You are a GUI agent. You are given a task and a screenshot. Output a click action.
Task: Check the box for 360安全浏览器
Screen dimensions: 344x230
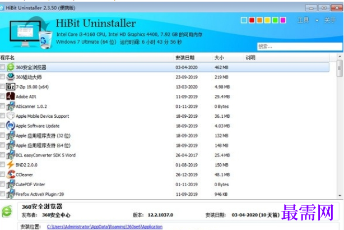point(2,67)
